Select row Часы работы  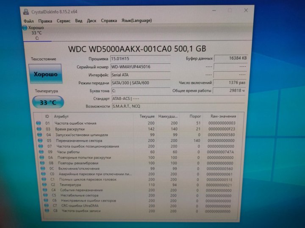(x=138, y=152)
